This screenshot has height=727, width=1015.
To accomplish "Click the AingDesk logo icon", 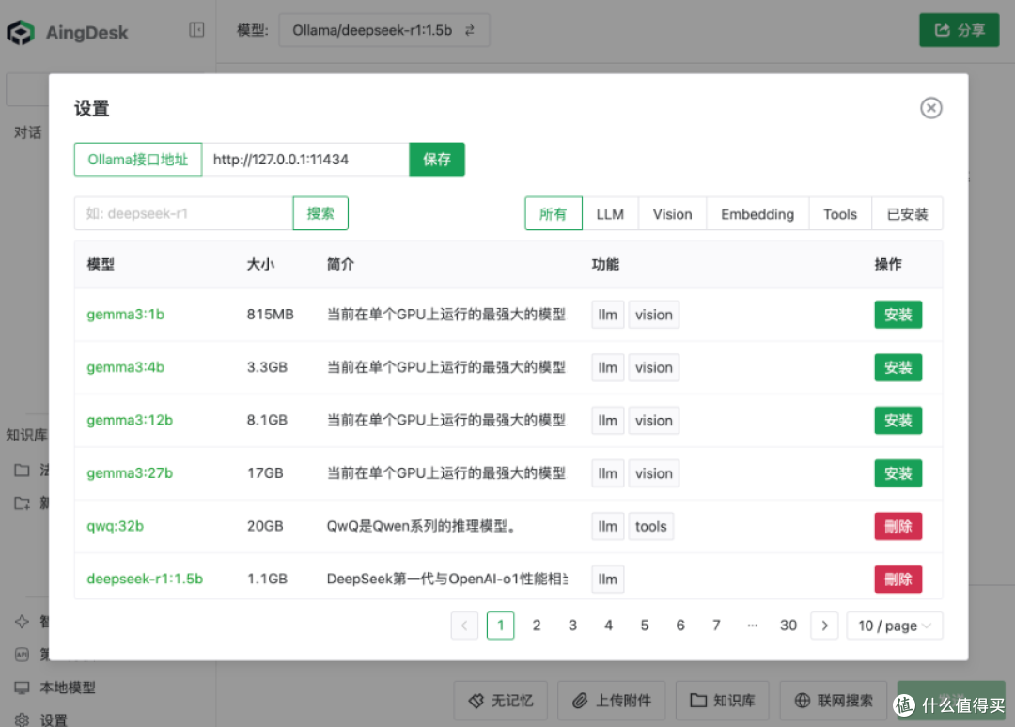I will coord(21,32).
